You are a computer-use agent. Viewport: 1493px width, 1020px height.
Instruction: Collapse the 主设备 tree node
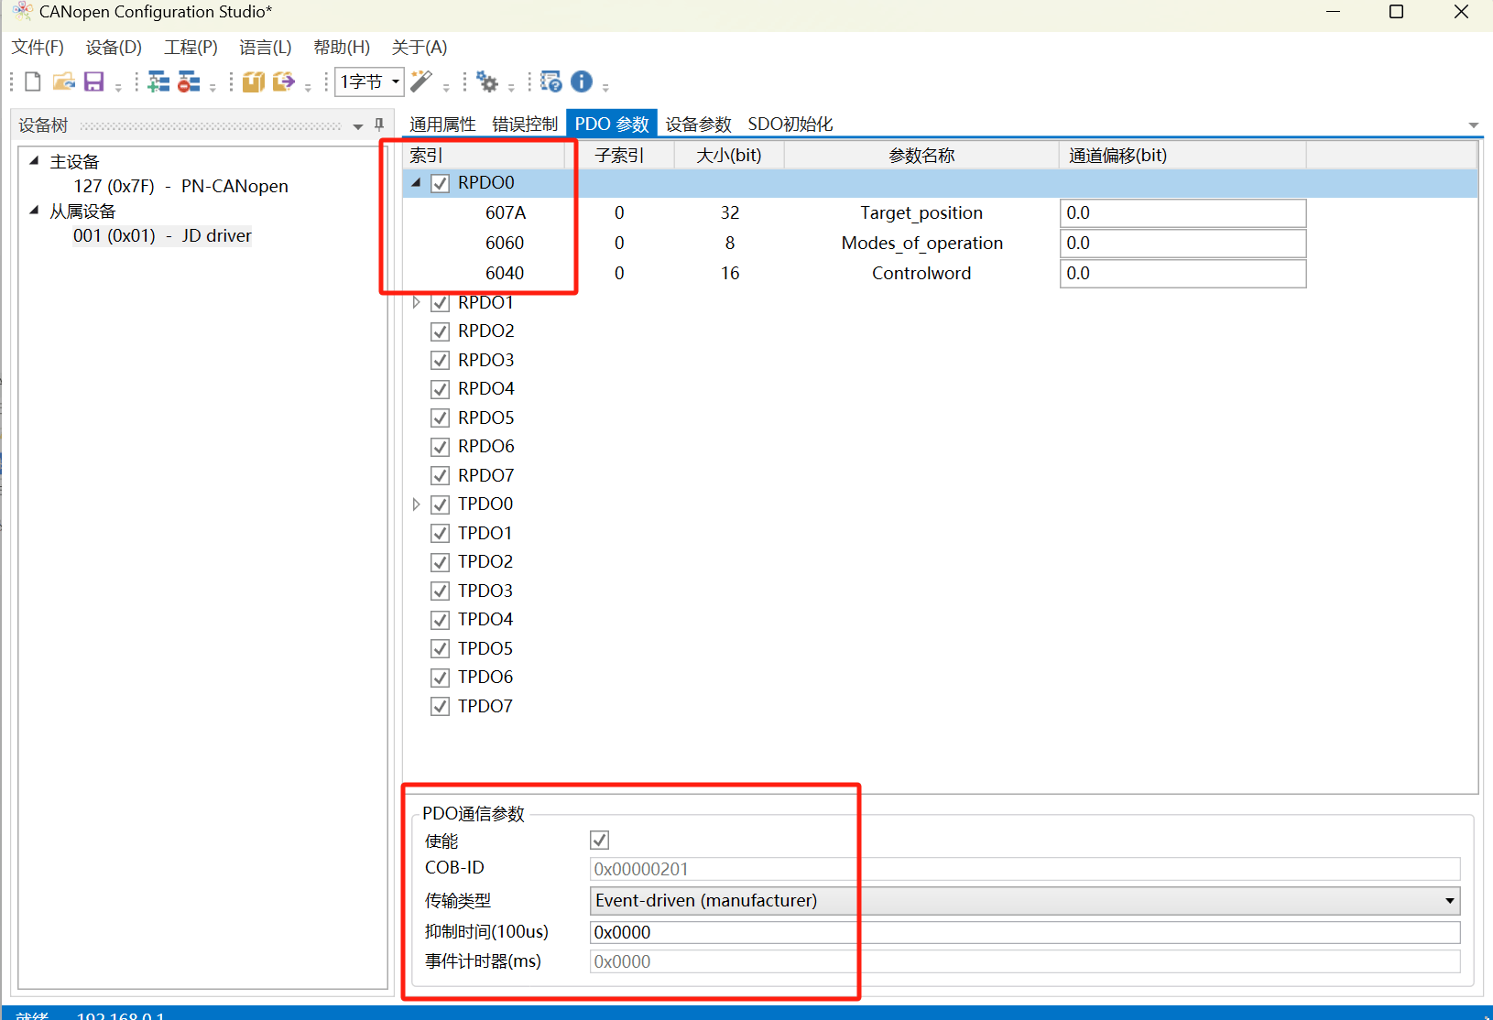34,160
